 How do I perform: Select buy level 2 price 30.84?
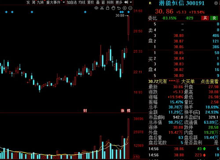click(179, 59)
